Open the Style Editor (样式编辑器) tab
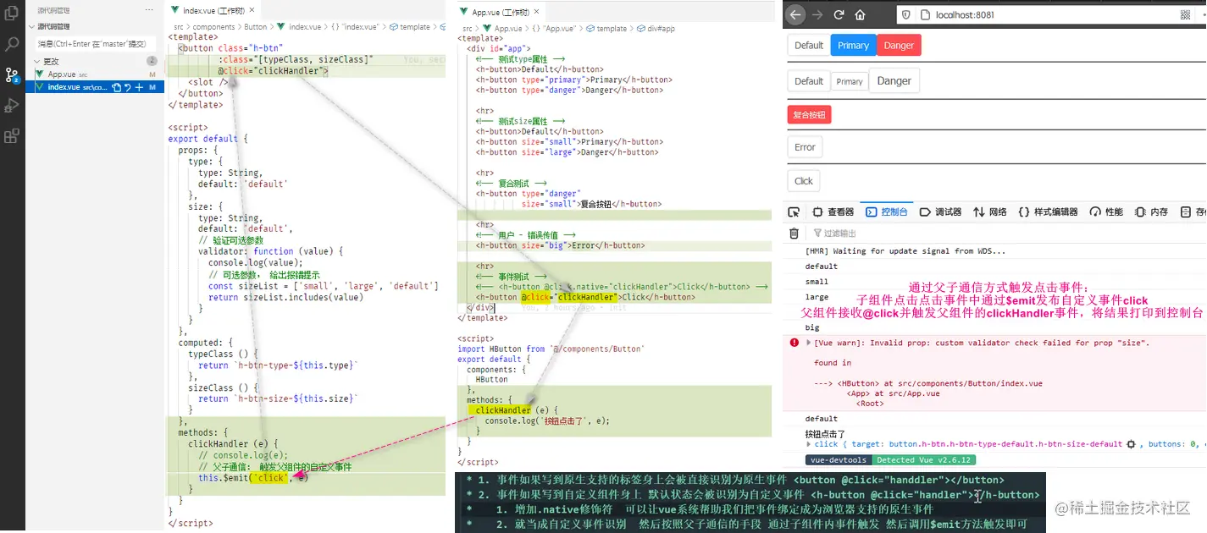This screenshot has height=533, width=1207. 1048,212
